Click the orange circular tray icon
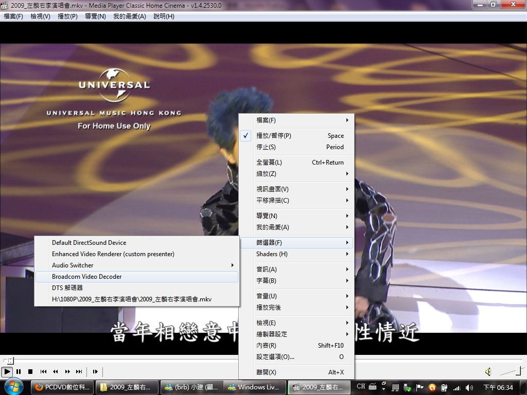Image resolution: width=527 pixels, height=395 pixels. (432, 388)
